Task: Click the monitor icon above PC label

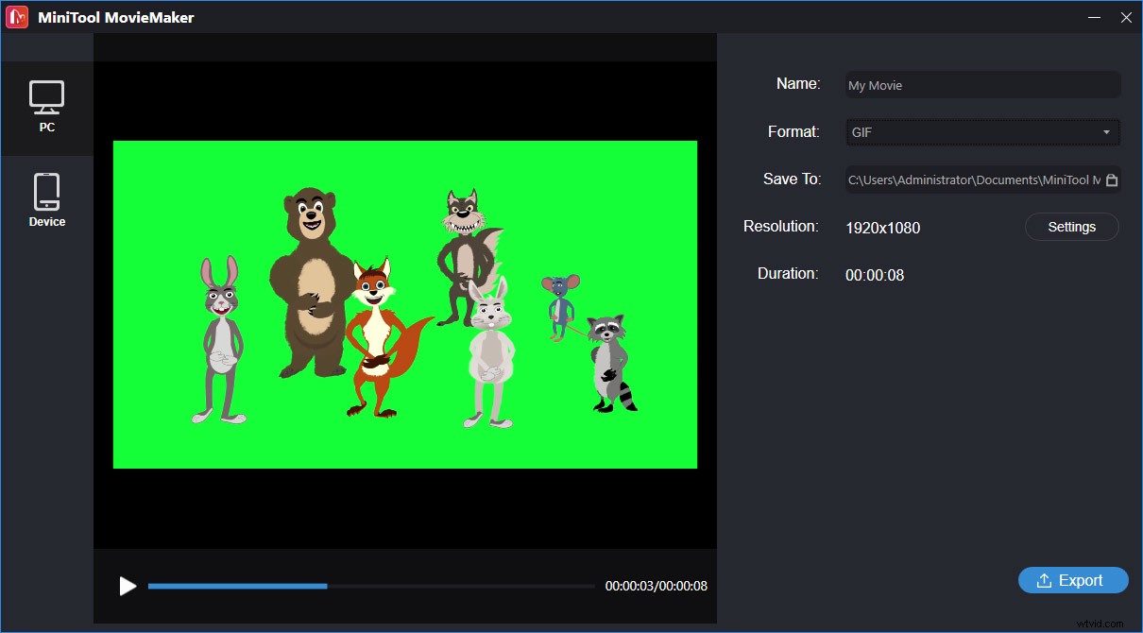Action: tap(47, 94)
